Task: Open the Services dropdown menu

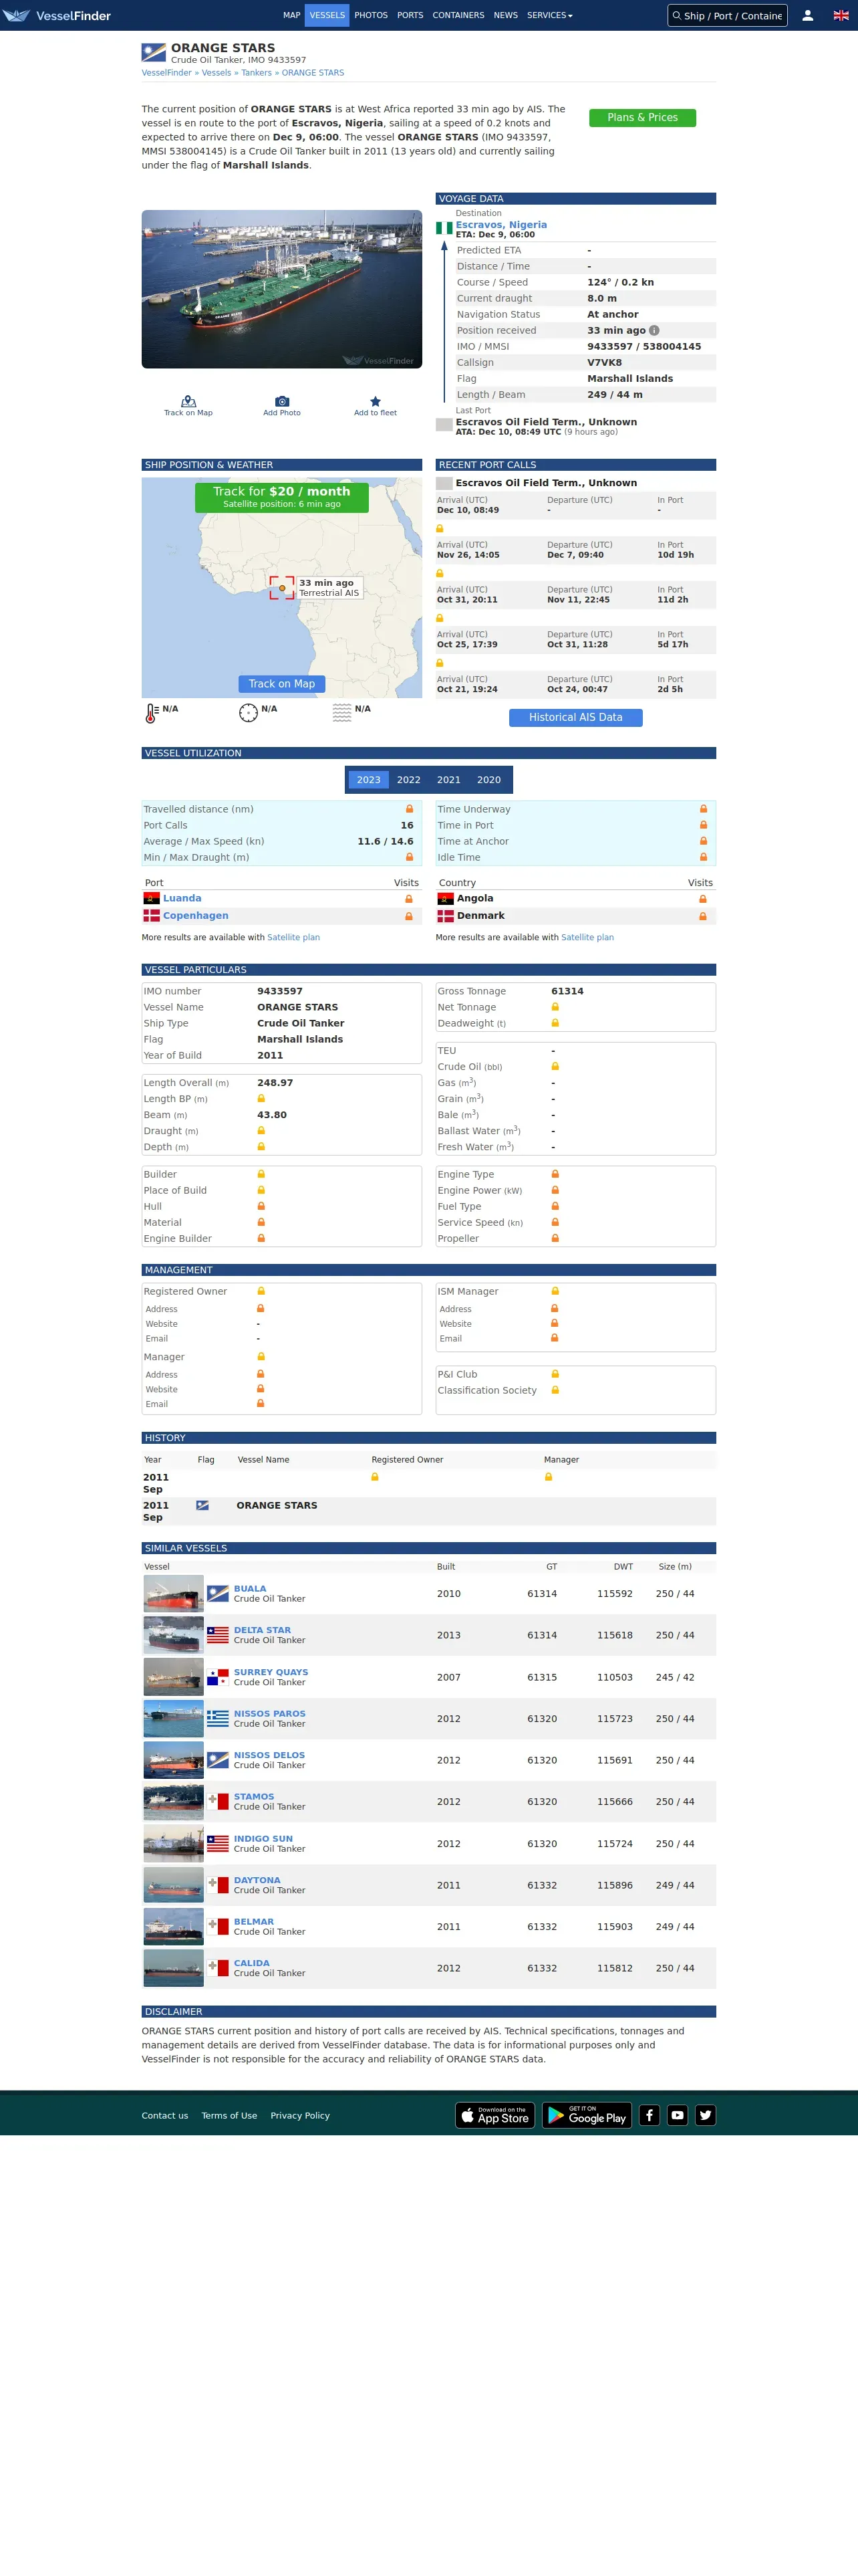Action: pos(549,15)
